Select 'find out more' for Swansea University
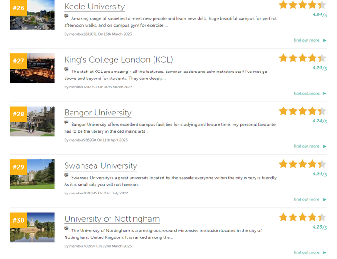The width and height of the screenshot is (337, 259). tap(307, 199)
